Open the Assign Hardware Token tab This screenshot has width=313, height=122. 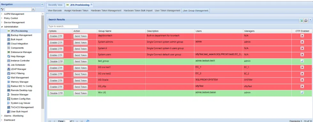76,10
